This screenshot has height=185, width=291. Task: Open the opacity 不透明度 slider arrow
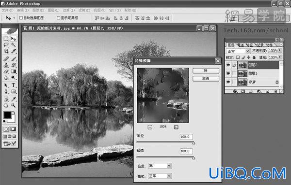pos(280,50)
